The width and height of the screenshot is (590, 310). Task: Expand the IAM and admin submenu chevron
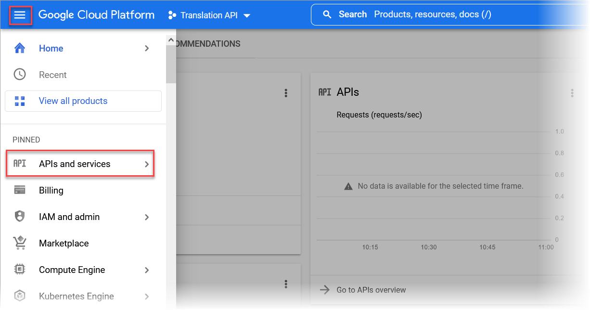pos(147,217)
